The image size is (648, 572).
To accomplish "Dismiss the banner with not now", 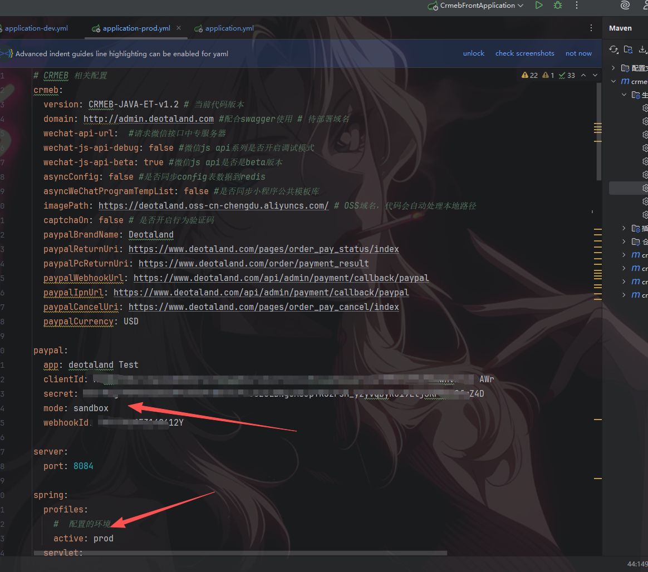I will 578,53.
